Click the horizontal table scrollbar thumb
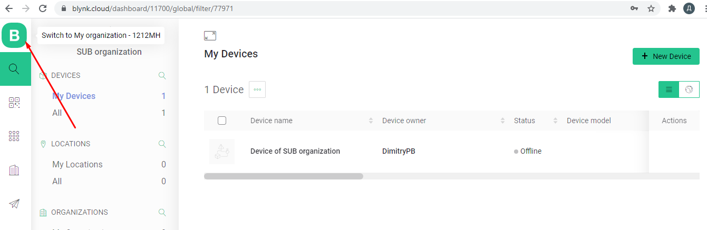The image size is (707, 230). (x=284, y=176)
